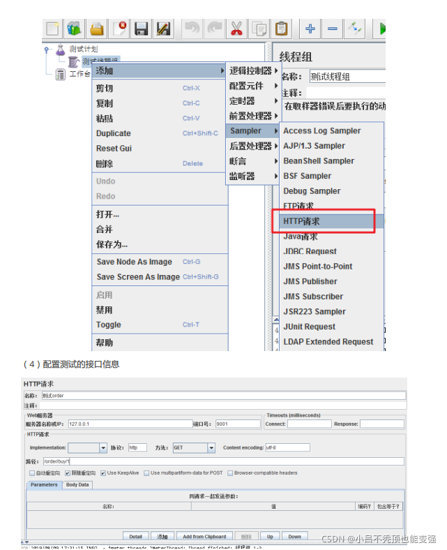Click the Collapse All minus icon
447x550 pixels.
point(333,29)
